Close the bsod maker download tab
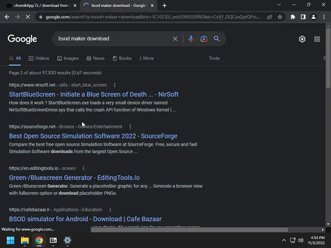 tap(152, 5)
